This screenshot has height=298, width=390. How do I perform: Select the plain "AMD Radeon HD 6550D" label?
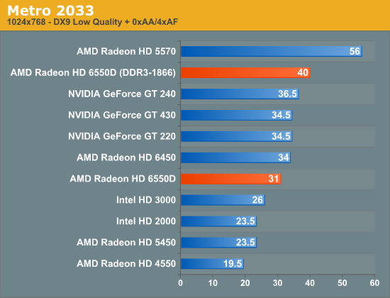(x=123, y=179)
